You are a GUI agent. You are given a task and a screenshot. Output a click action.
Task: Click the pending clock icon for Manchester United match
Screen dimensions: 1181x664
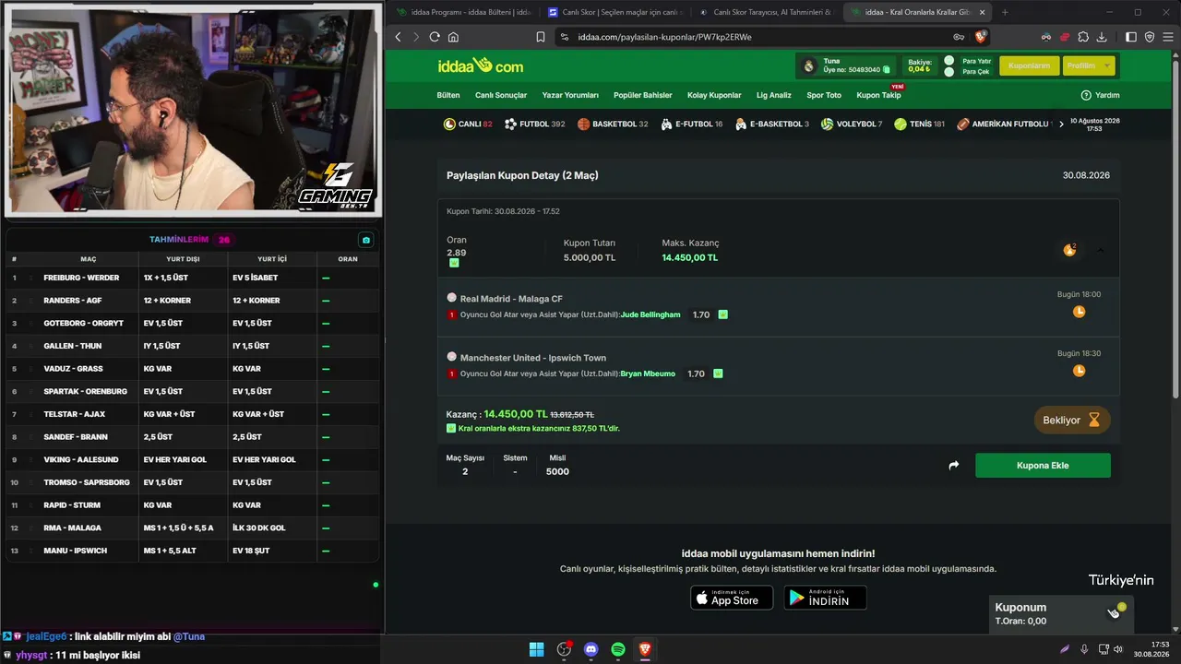(1079, 371)
